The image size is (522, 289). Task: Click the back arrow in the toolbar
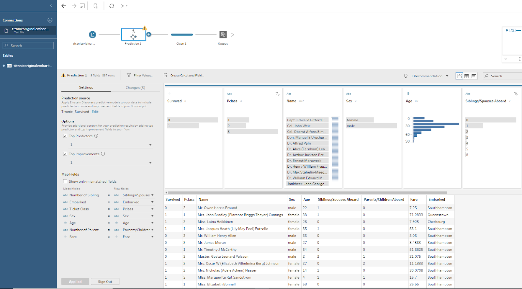pyautogui.click(x=64, y=6)
